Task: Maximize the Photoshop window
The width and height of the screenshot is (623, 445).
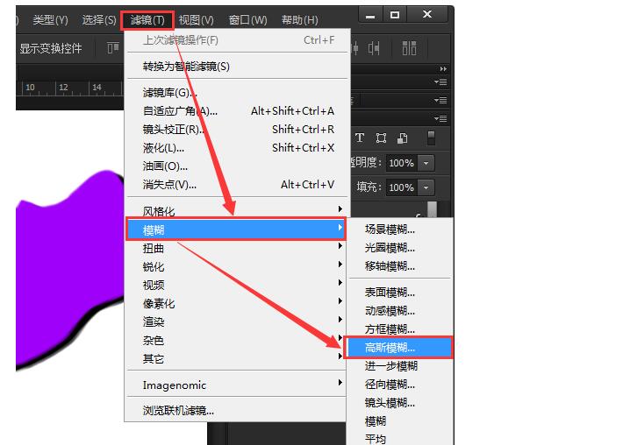Action: [395, 15]
